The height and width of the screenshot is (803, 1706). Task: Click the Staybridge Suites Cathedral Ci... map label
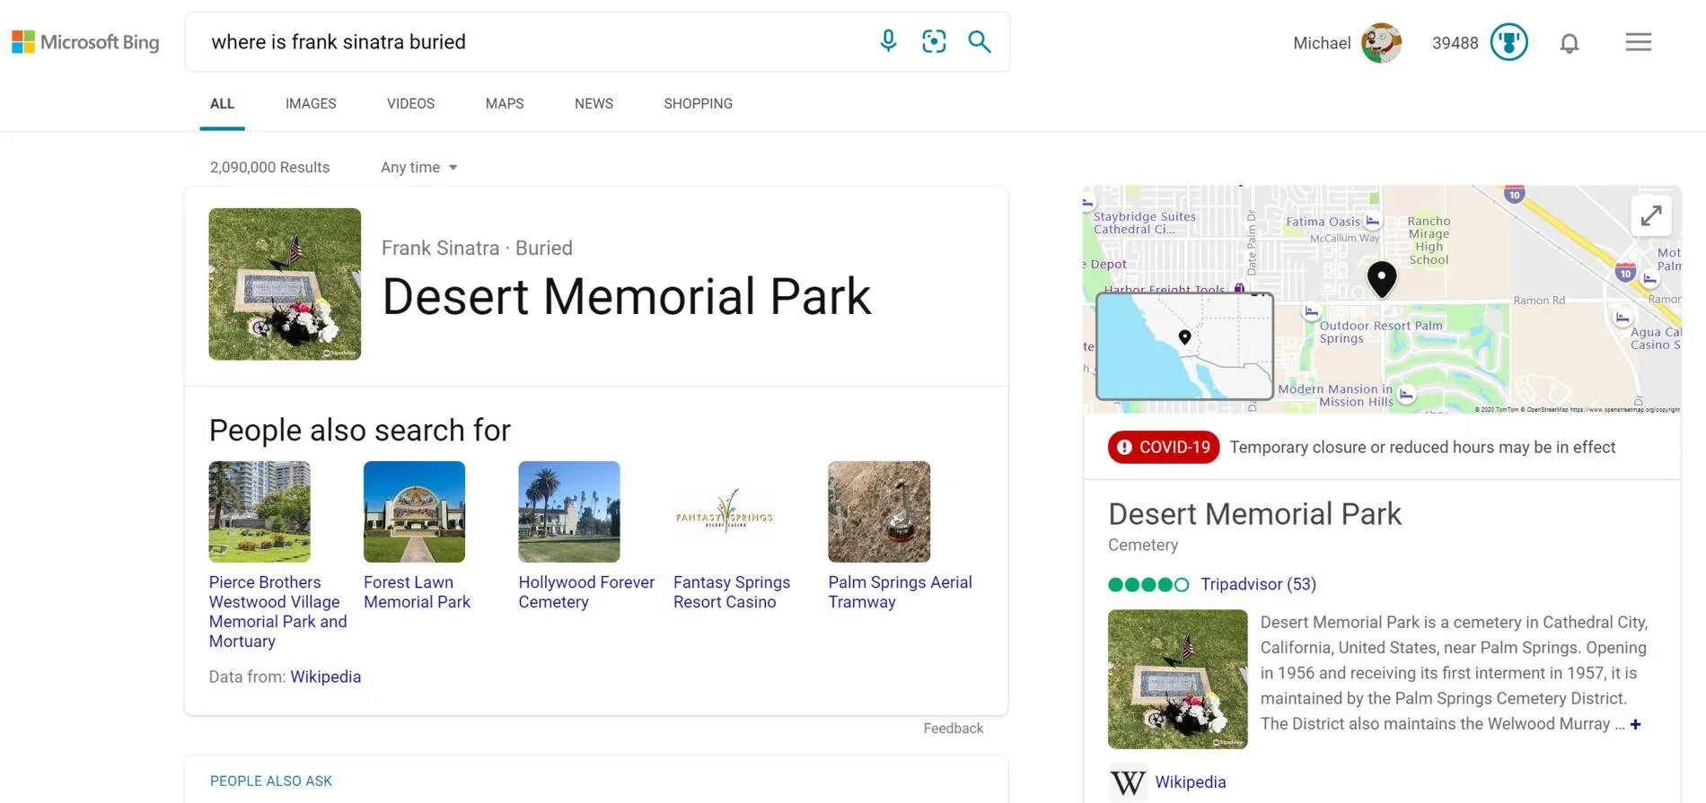click(x=1145, y=223)
